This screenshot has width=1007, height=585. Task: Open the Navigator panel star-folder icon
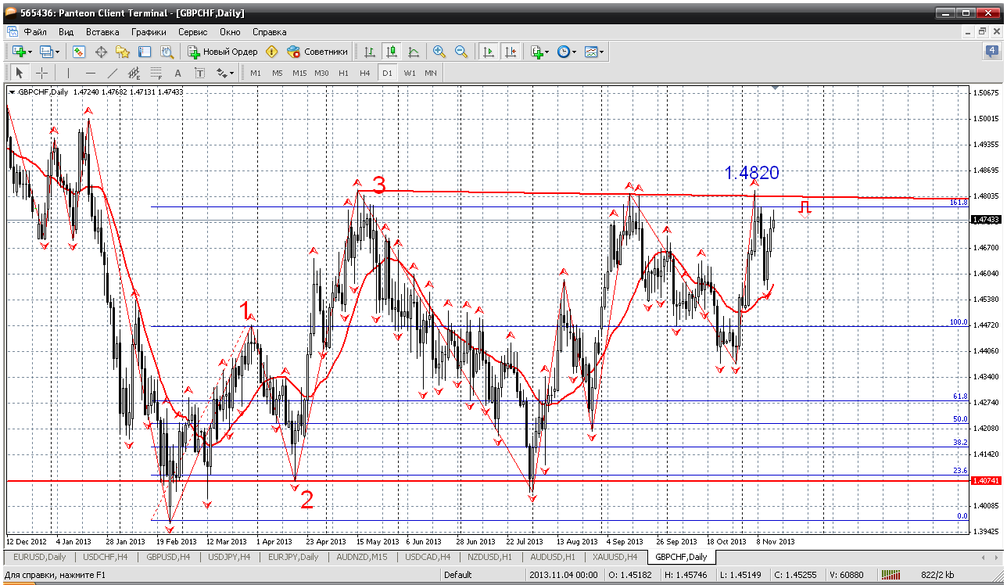[123, 52]
